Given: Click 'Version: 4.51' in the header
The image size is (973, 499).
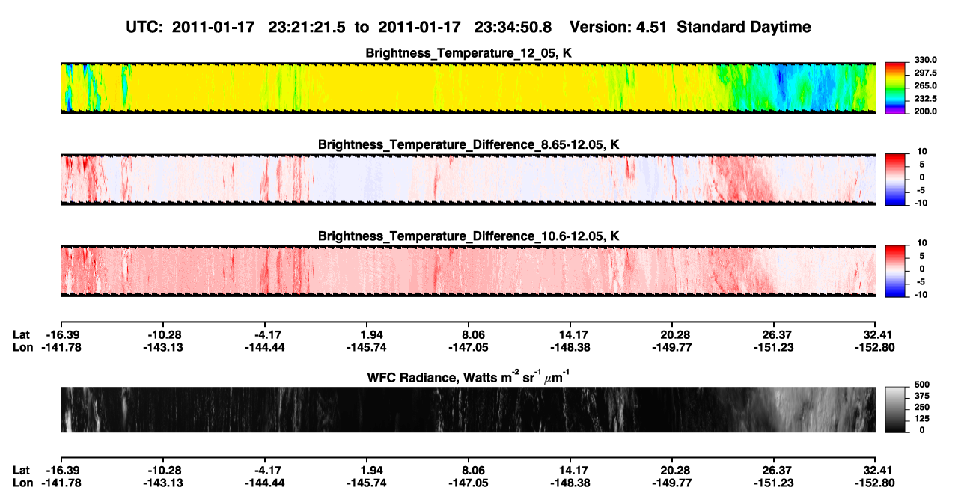Looking at the screenshot, I should point(617,27).
